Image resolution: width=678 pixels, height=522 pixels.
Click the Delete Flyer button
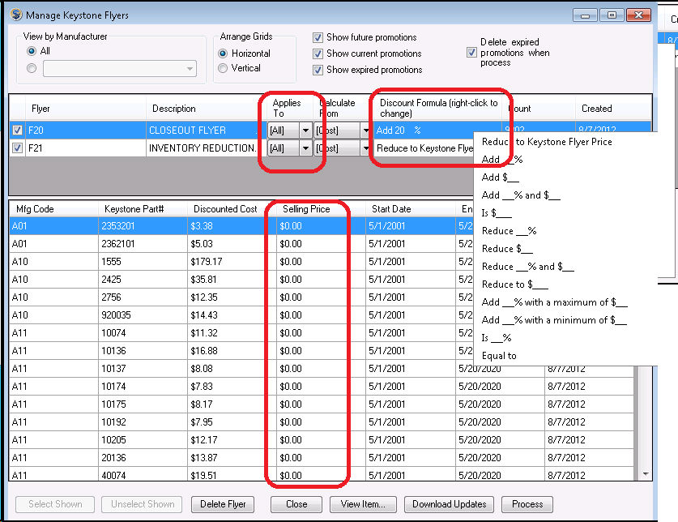point(223,504)
